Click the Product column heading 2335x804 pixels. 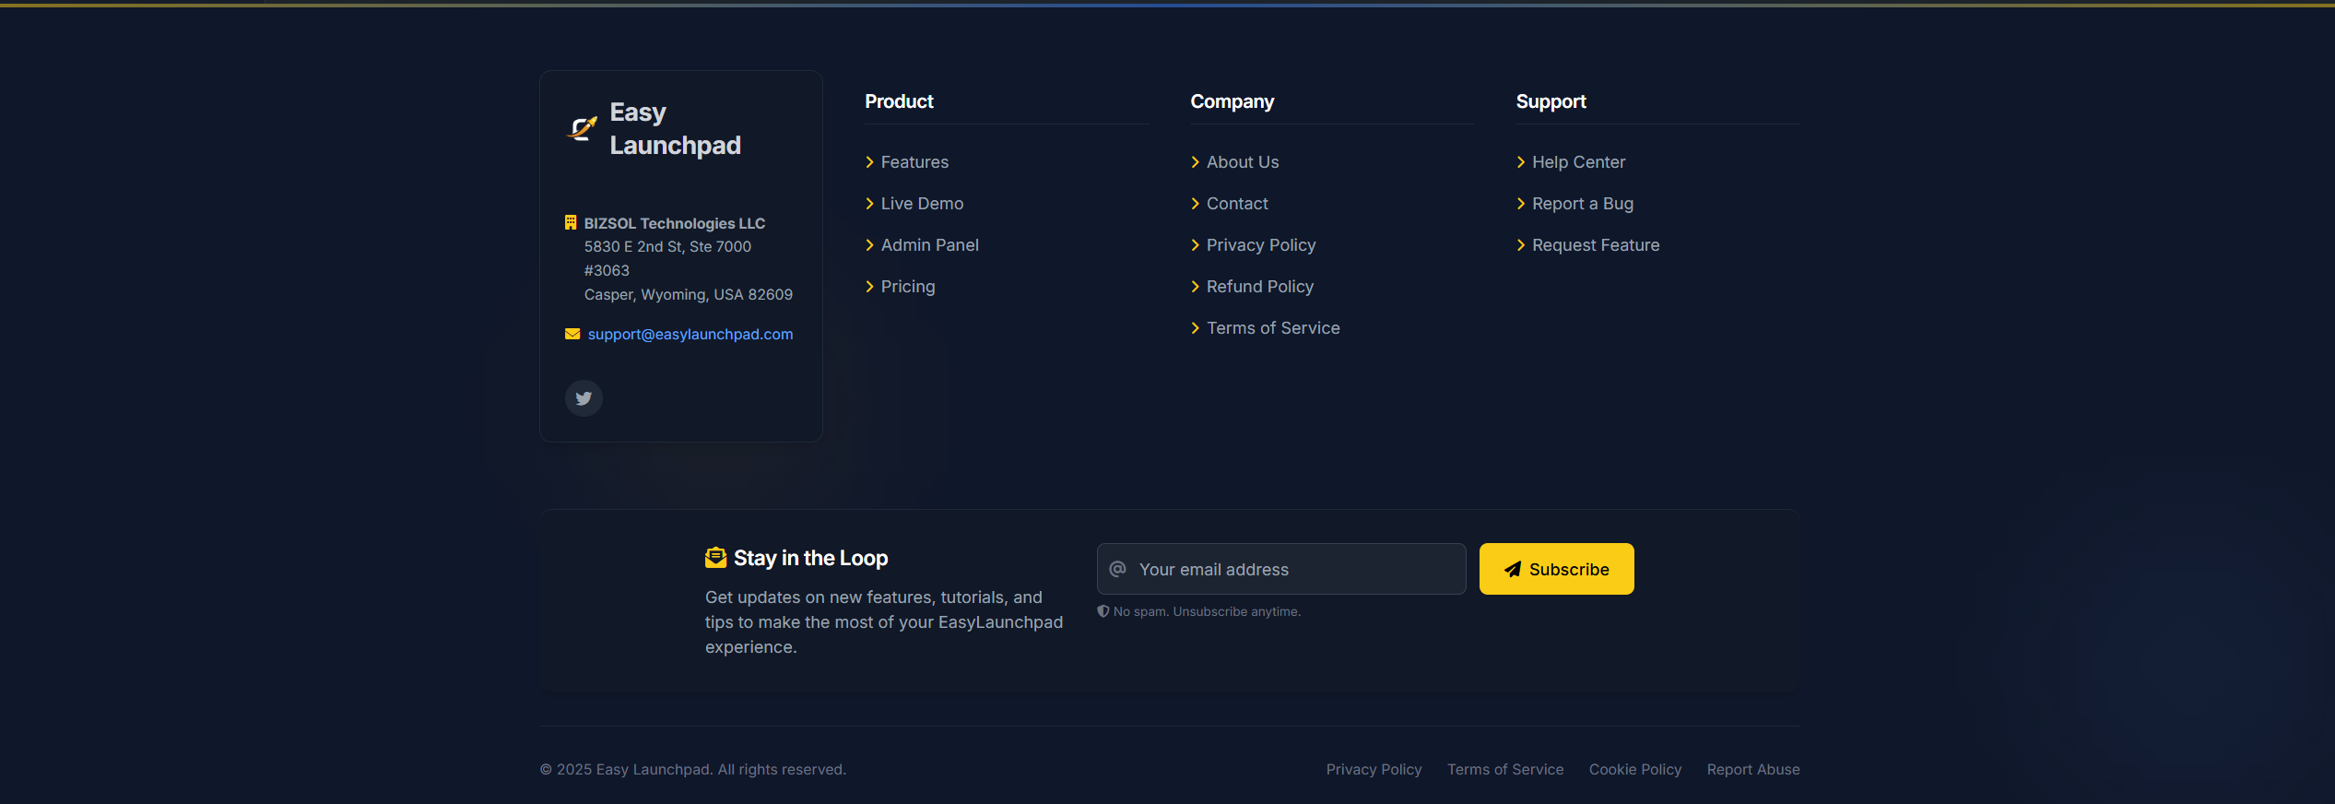pyautogui.click(x=899, y=101)
